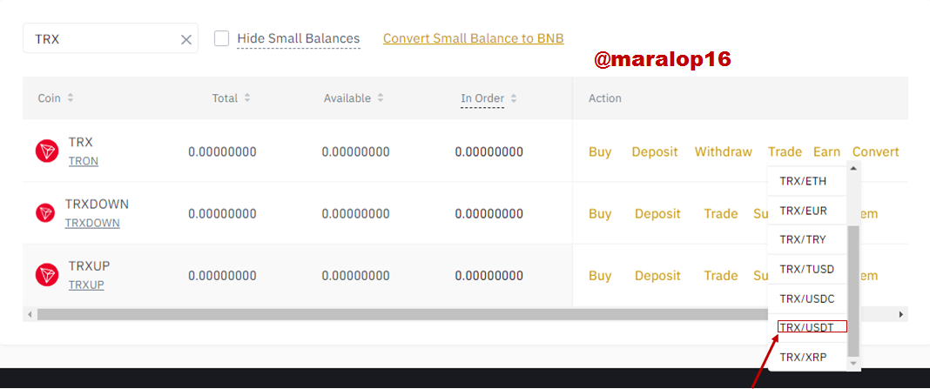Select TRX/TUSD trading pair
Viewport: 930px width, 389px height.
coord(806,269)
